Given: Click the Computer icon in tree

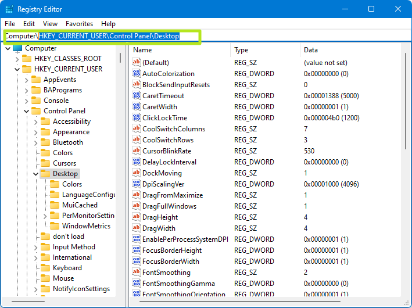Looking at the screenshot, I should coord(17,48).
